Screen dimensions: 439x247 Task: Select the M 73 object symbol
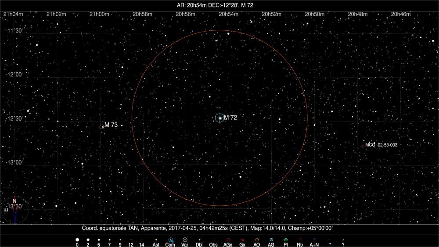[x=102, y=126]
